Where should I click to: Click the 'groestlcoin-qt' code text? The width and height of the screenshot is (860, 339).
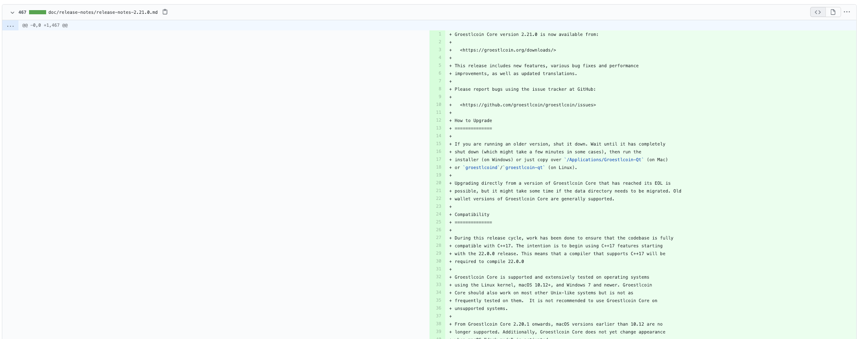coord(524,168)
